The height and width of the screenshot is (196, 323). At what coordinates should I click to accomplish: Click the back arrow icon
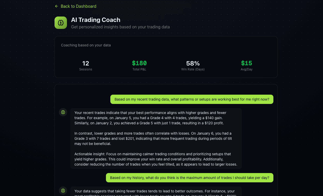pos(56,6)
